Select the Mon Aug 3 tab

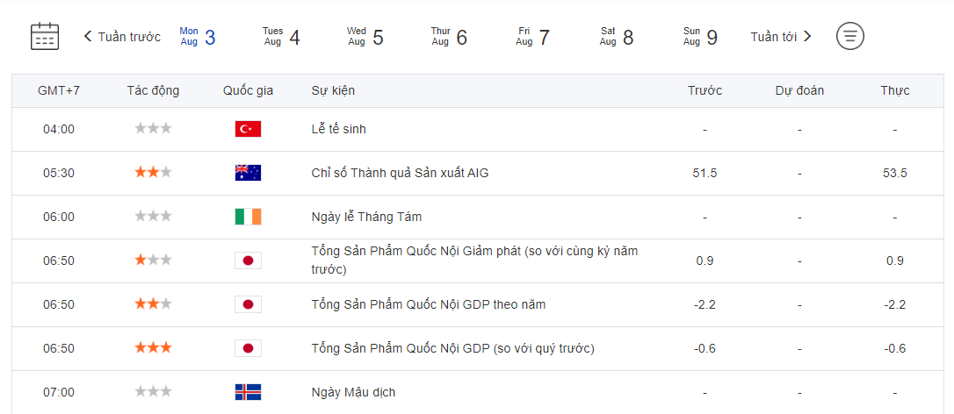click(198, 37)
